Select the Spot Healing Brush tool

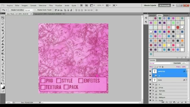3,37
